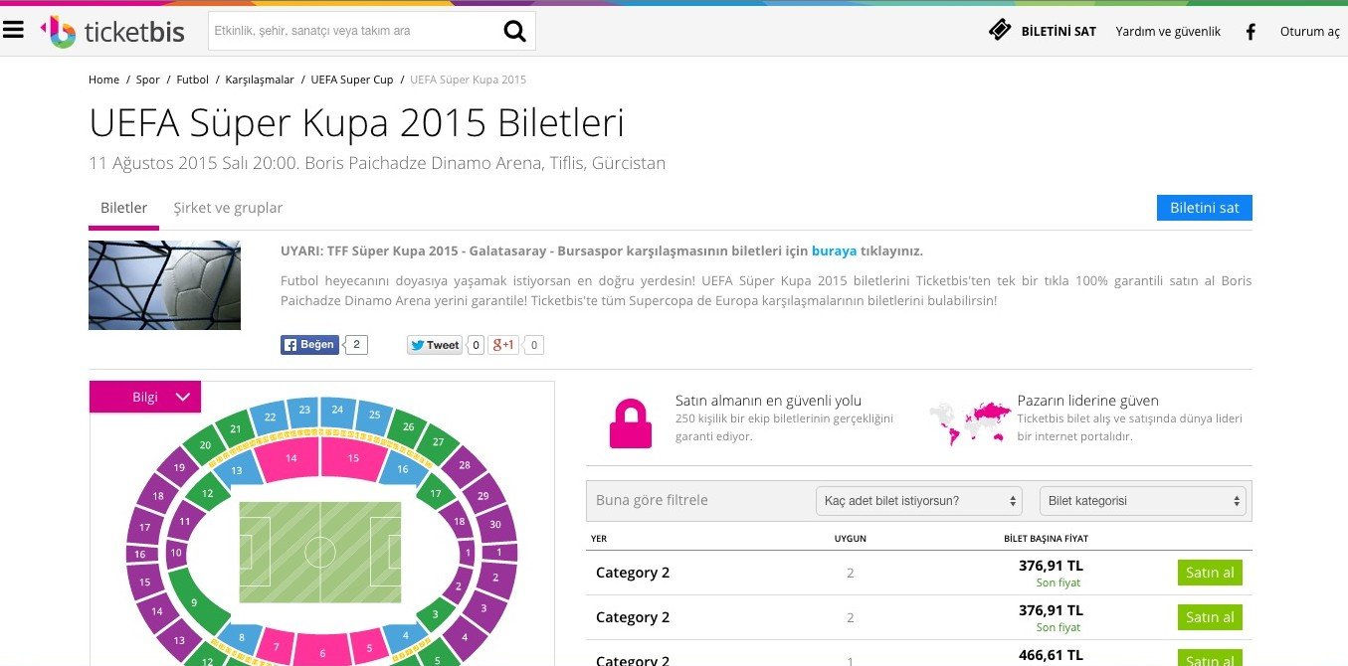Image resolution: width=1348 pixels, height=666 pixels.
Task: Click the ticket tag icon beside BİLETİNİ SAT
Action: pos(999,30)
